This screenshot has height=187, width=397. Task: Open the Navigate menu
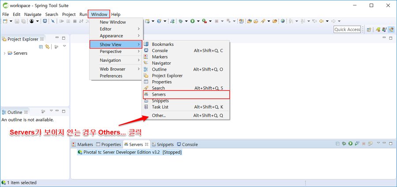pyautogui.click(x=33, y=15)
